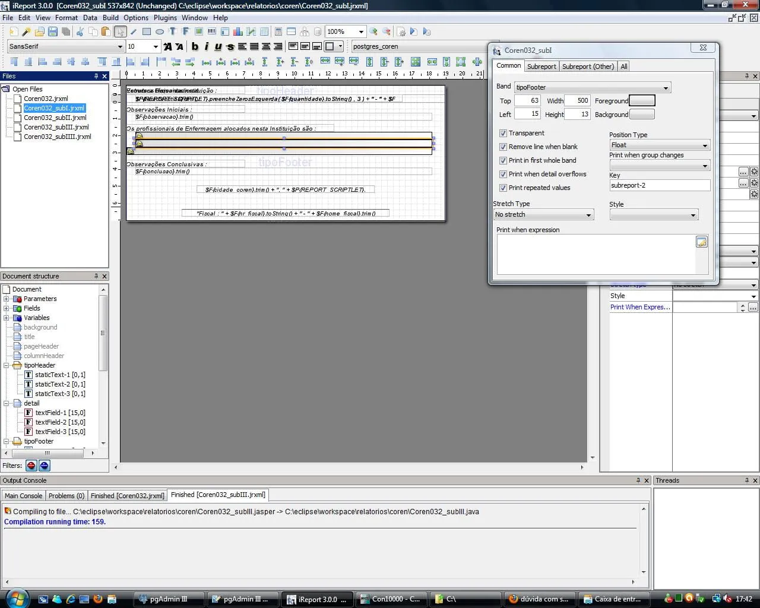Toggle italic text formatting
This screenshot has height=608, width=760.
tap(206, 46)
